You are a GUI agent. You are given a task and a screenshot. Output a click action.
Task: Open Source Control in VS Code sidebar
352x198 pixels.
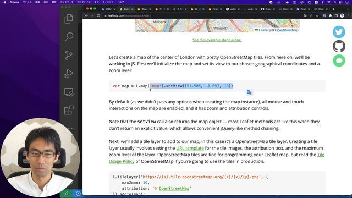pos(69,55)
